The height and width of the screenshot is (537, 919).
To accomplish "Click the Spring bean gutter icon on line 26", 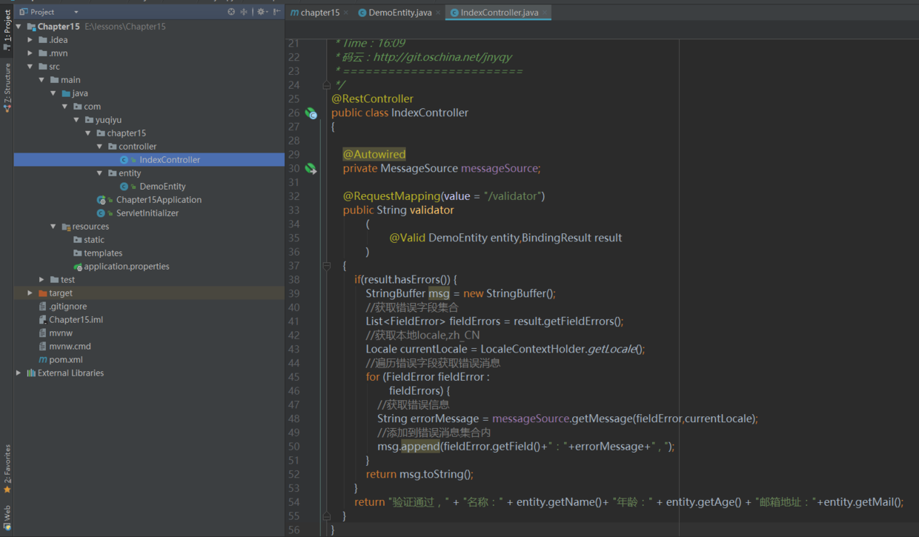I will pos(311,113).
